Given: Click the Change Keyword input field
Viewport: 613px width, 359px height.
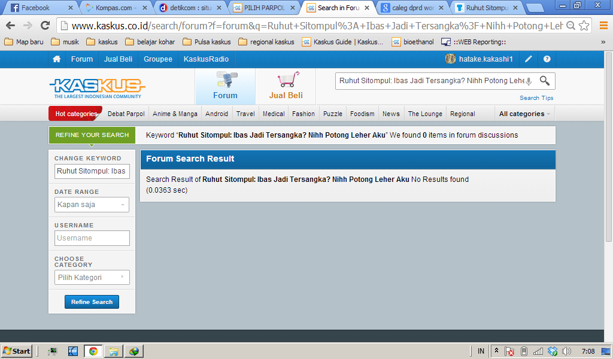Looking at the screenshot, I should (92, 171).
